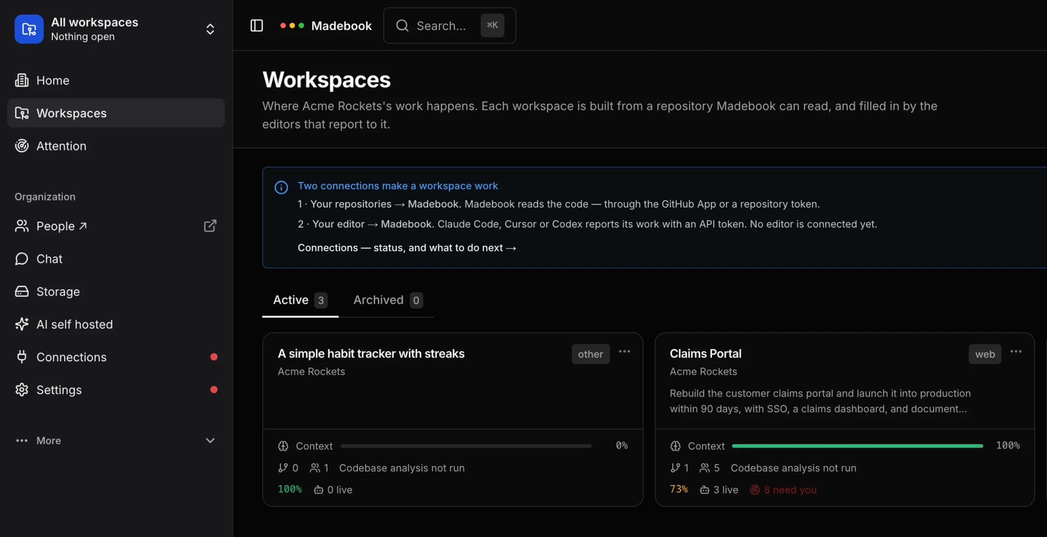Image resolution: width=1047 pixels, height=537 pixels.
Task: Open Connections in sidebar
Action: point(116,357)
